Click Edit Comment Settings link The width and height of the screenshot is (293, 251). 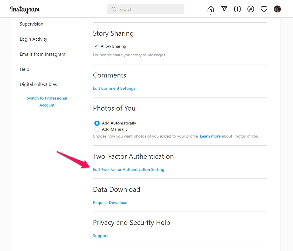click(x=114, y=88)
